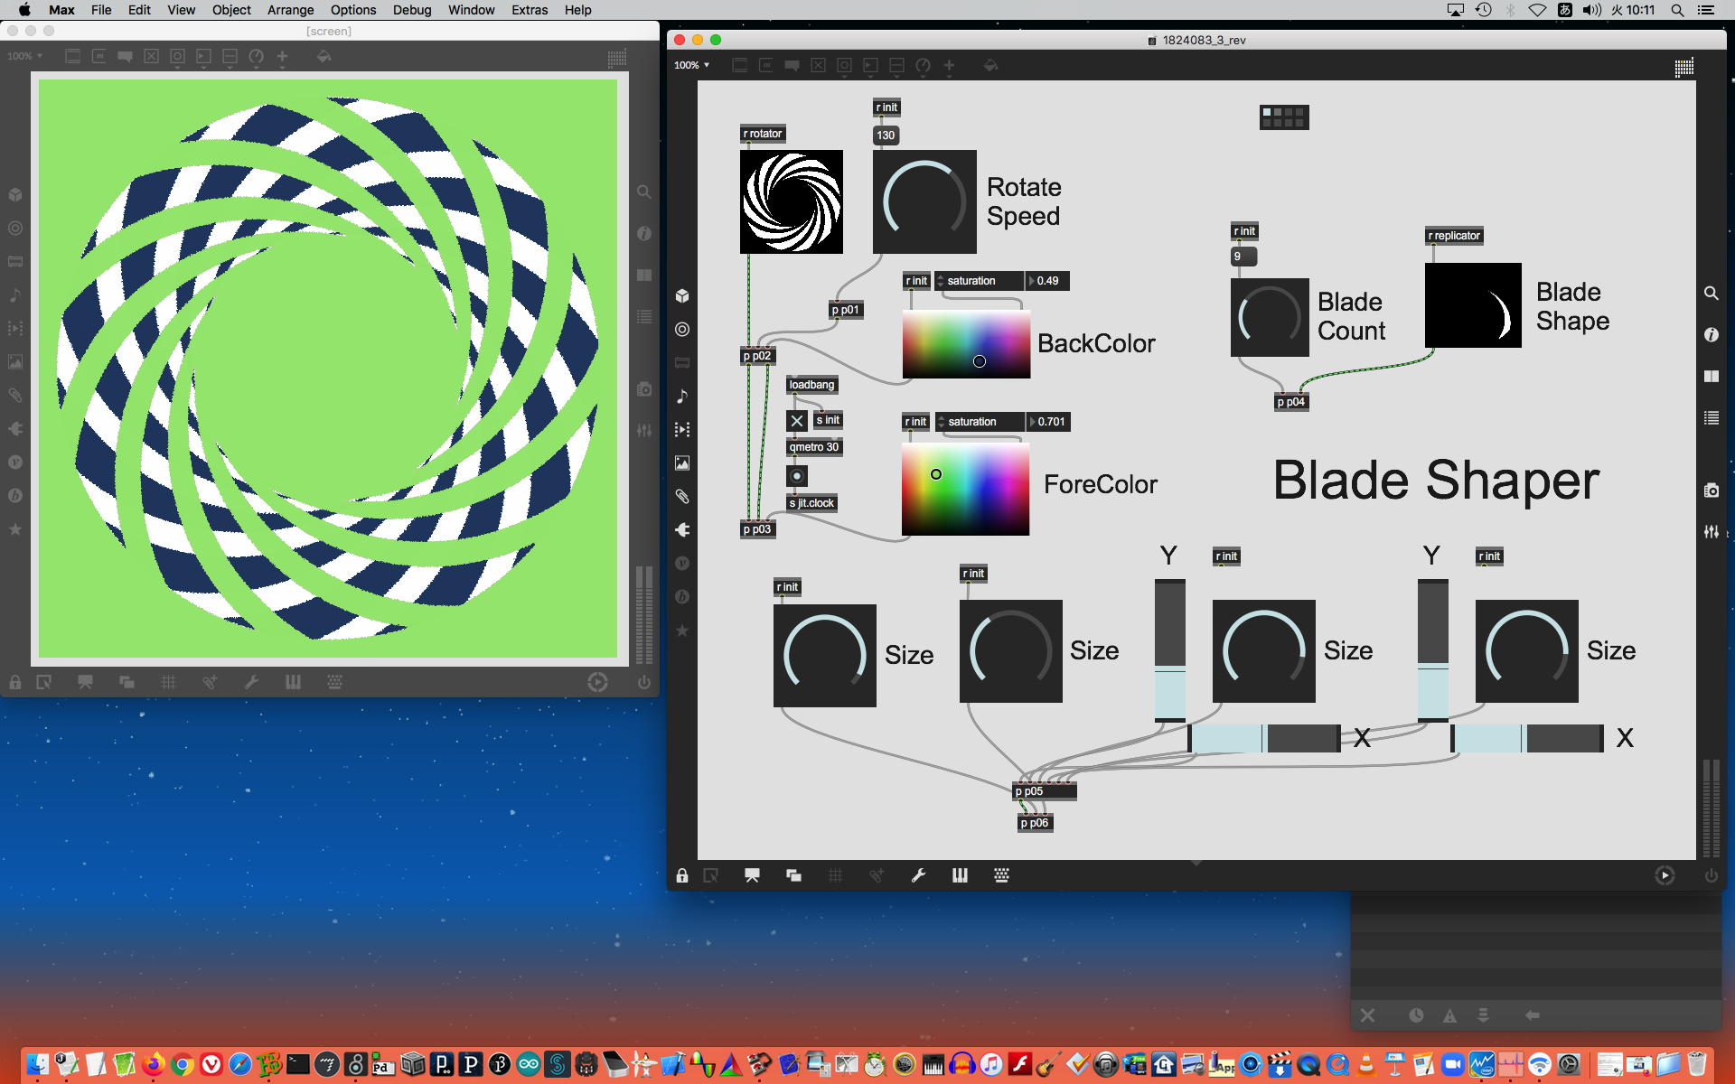This screenshot has height=1084, width=1735.
Task: Open the inspector info icon
Action: [1711, 334]
